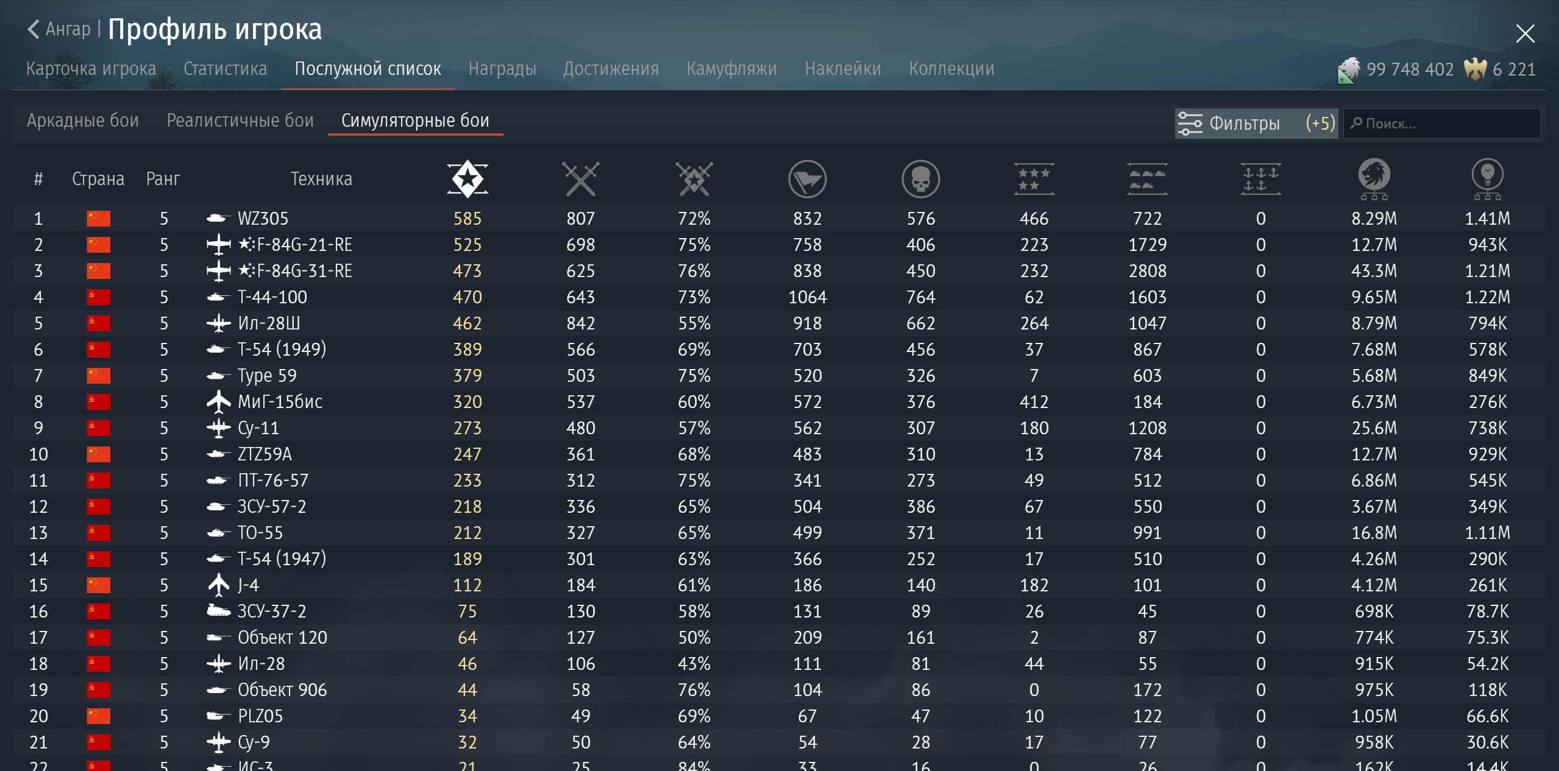Sort by Ранг column header
The image size is (1559, 771).
[163, 179]
